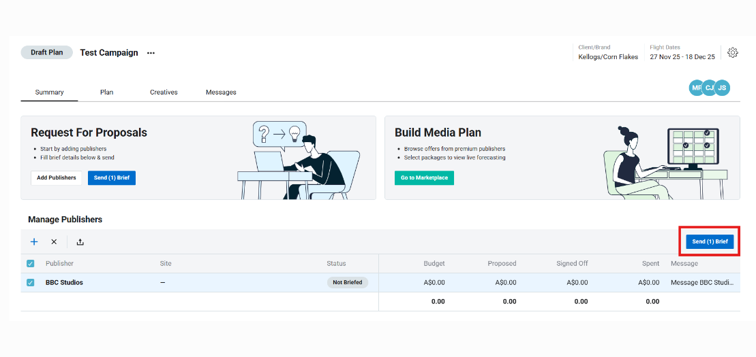756x357 pixels.
Task: Click the Message BBC Studios link
Action: pyautogui.click(x=702, y=283)
